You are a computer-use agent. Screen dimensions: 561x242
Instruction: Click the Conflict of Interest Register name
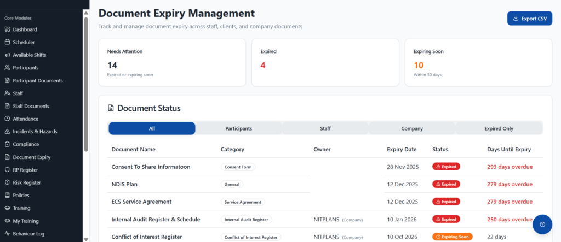147,237
